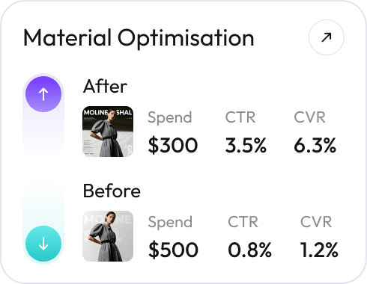The width and height of the screenshot is (367, 284).
Task: Click the Spend label under Before
Action: (170, 222)
